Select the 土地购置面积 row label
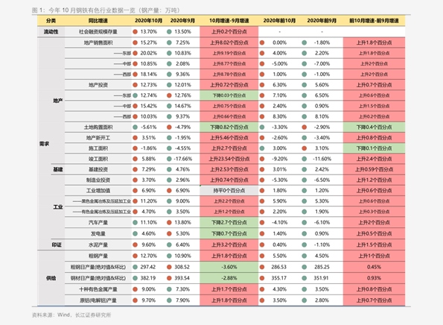This screenshot has height=325, width=443. click(x=98, y=127)
